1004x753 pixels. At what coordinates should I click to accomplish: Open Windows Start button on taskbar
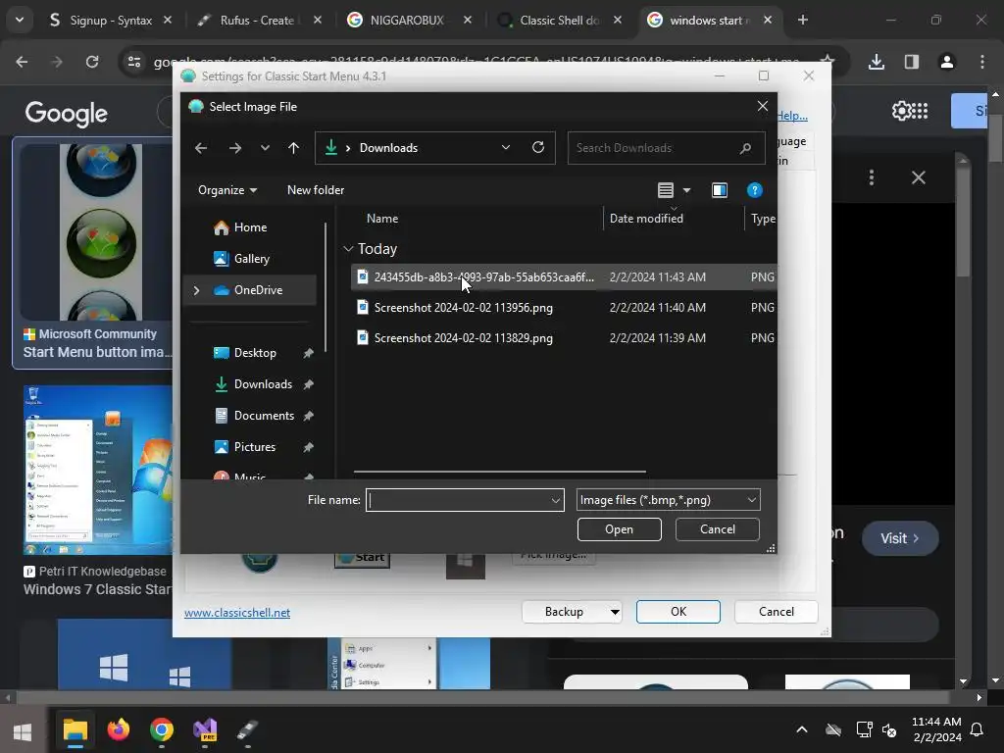point(23,731)
